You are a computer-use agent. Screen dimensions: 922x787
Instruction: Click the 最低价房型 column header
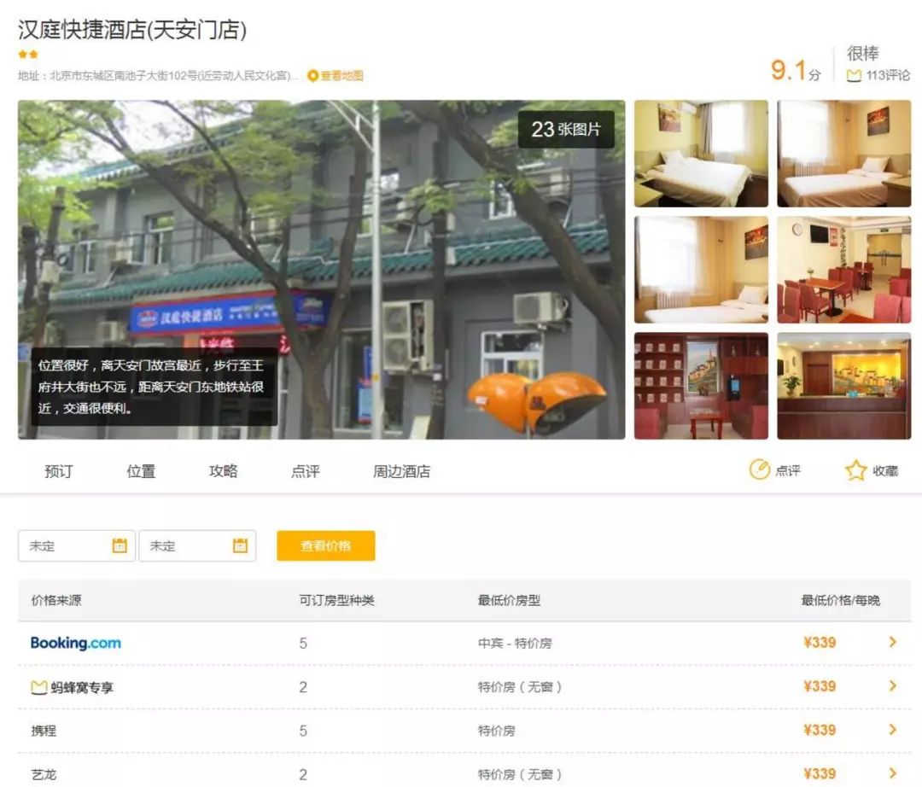509,600
